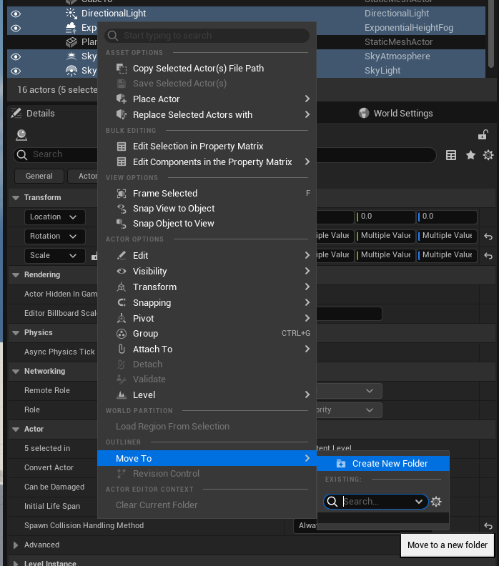Click the Snap Object to View icon
Image resolution: width=499 pixels, height=566 pixels.
pos(122,224)
